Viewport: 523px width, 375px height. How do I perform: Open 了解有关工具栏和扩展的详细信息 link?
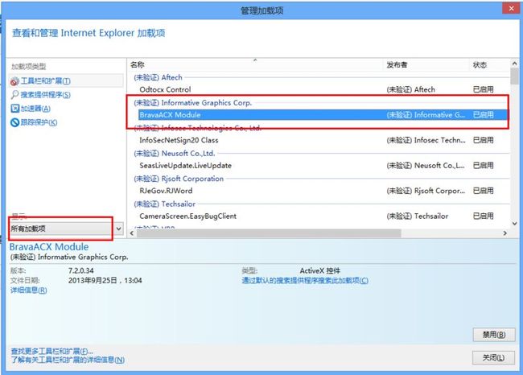point(68,360)
